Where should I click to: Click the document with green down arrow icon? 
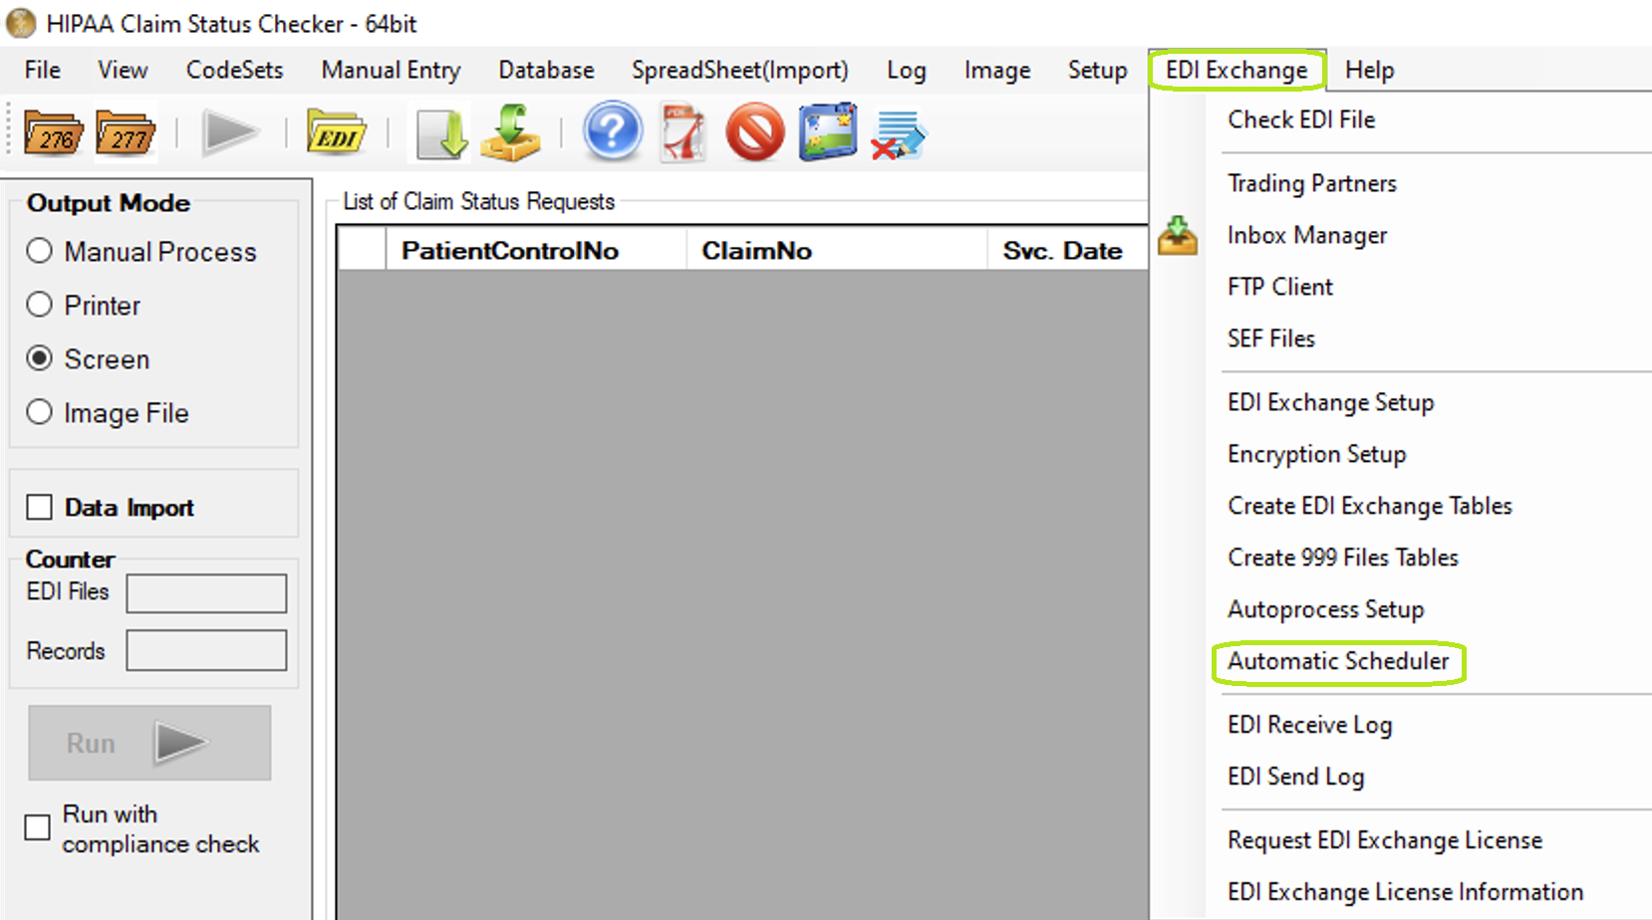441,133
